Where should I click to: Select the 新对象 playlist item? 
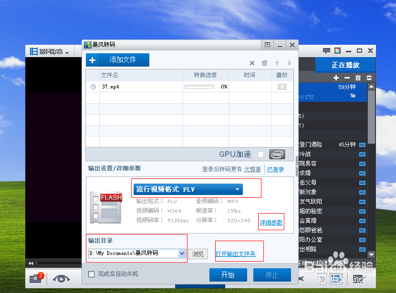[x=333, y=192]
